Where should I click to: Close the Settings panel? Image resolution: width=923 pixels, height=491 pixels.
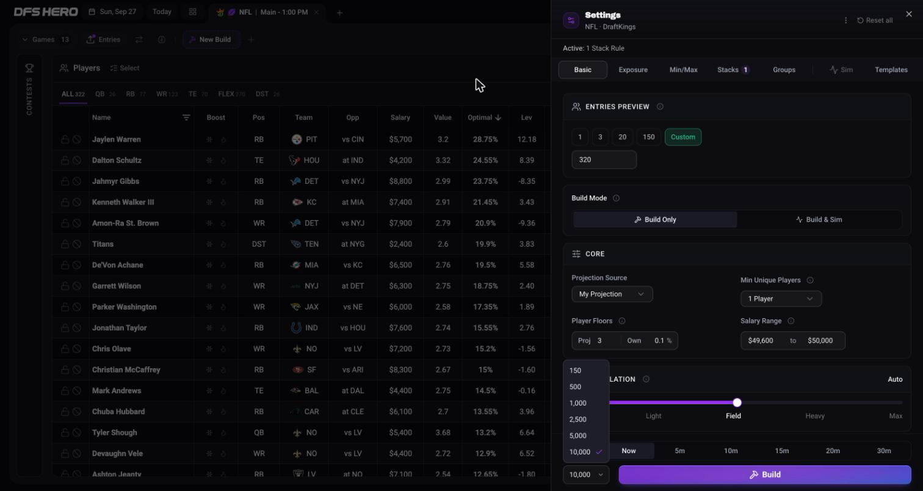pyautogui.click(x=909, y=14)
